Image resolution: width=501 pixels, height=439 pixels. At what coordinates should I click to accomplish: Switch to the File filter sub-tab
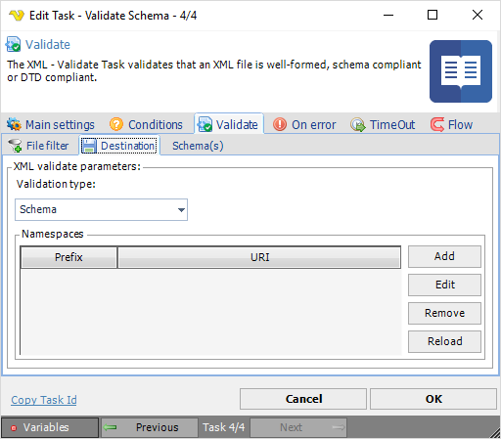[x=39, y=146]
